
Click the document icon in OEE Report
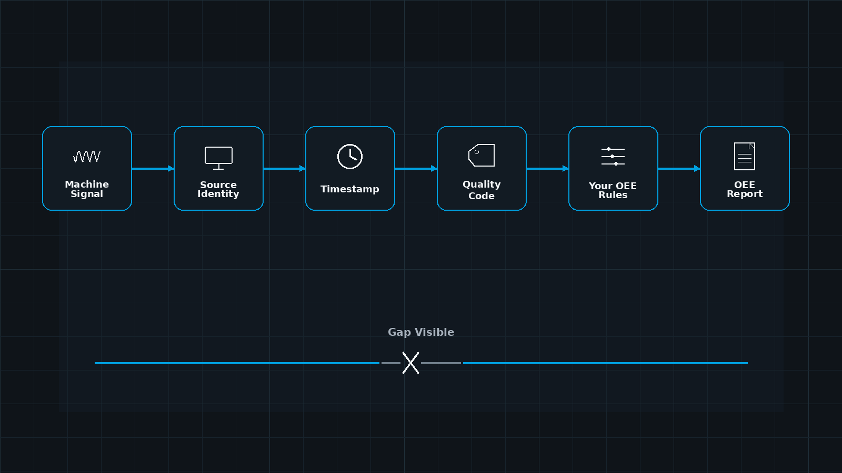coord(745,156)
